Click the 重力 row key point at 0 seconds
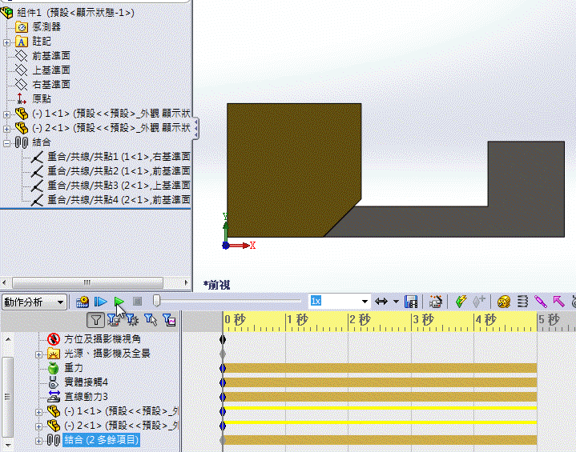Screen dimensions: 576x452 (223, 368)
